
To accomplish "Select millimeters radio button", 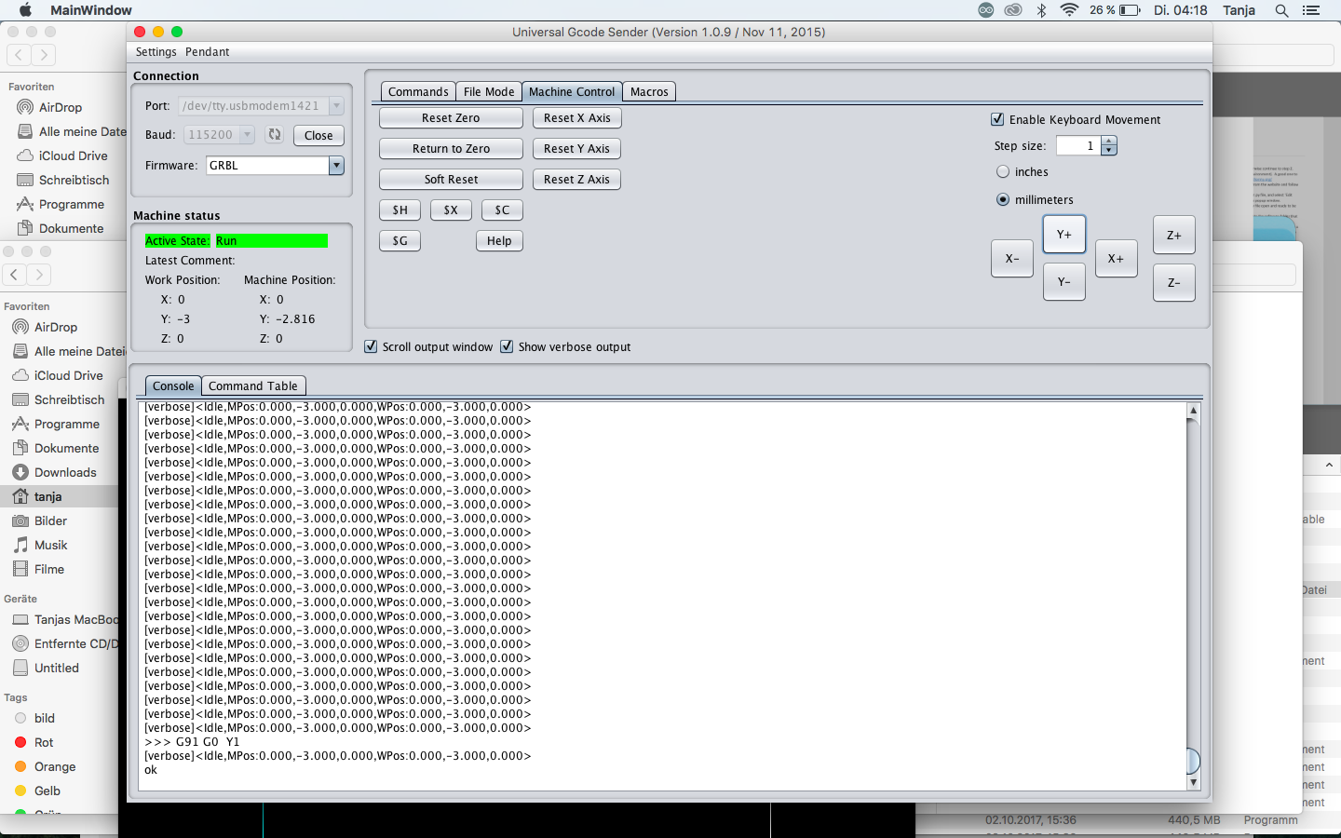I will click(x=1003, y=199).
